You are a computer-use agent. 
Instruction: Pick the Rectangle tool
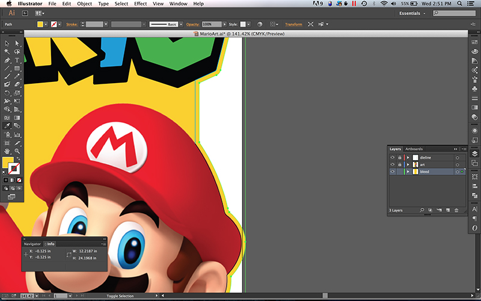(x=17, y=68)
